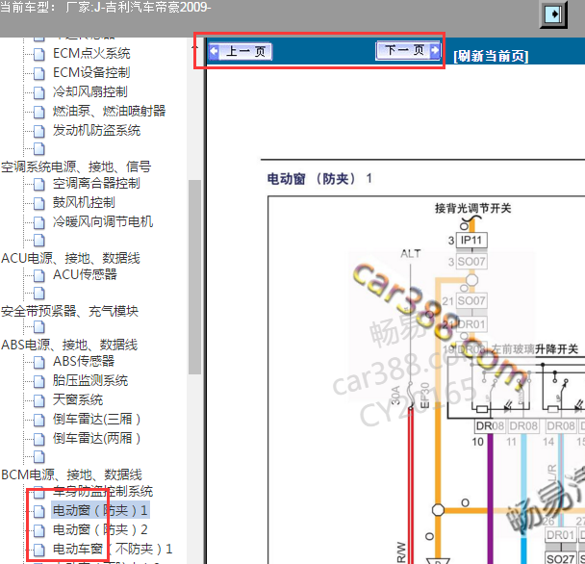Image resolution: width=585 pixels, height=564 pixels.
Task: Click page icon beside 电动窗(防夹)1
Action: pos(38,511)
